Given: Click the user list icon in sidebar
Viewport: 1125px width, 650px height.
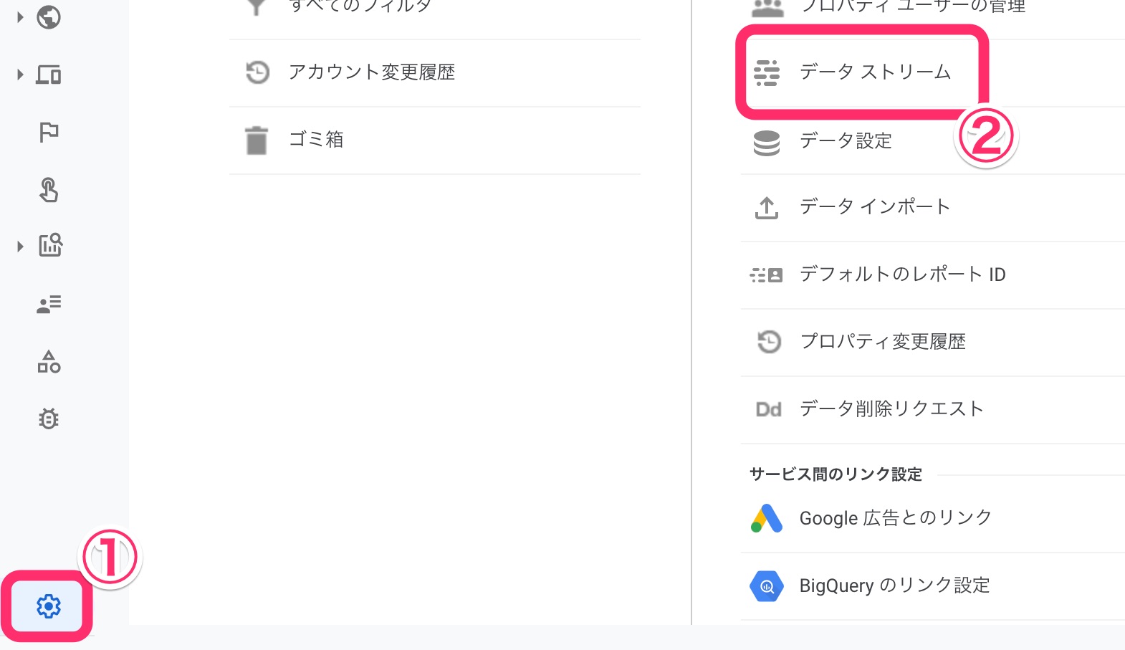Looking at the screenshot, I should (x=49, y=304).
